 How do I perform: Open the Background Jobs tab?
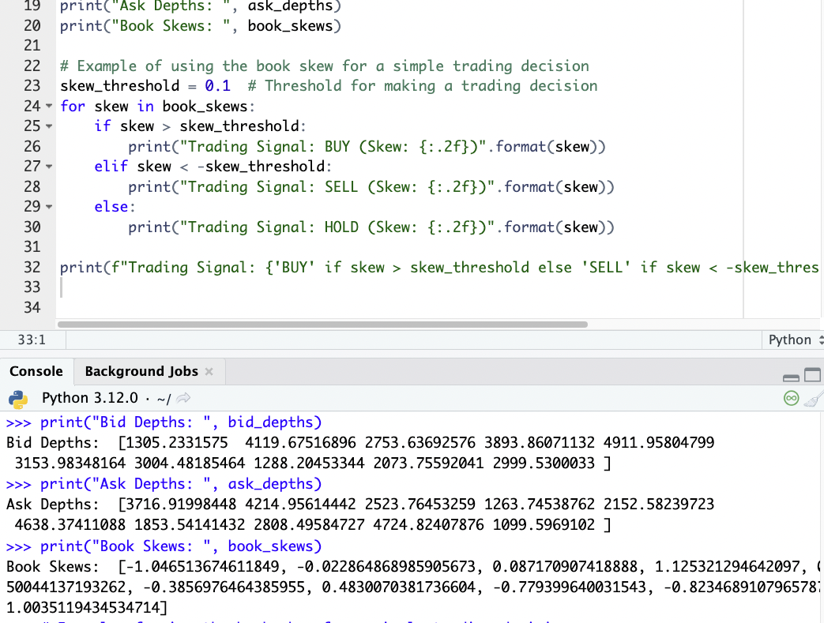pyautogui.click(x=141, y=371)
